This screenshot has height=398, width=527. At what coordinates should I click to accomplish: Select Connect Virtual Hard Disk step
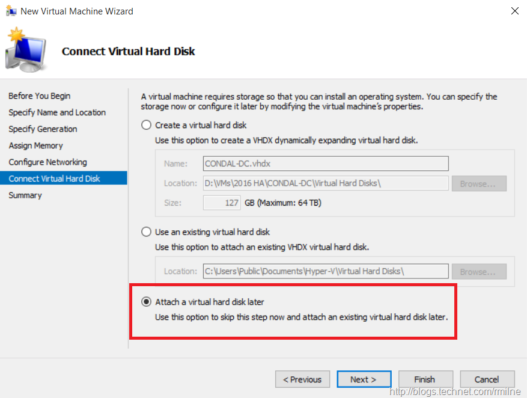(x=54, y=179)
